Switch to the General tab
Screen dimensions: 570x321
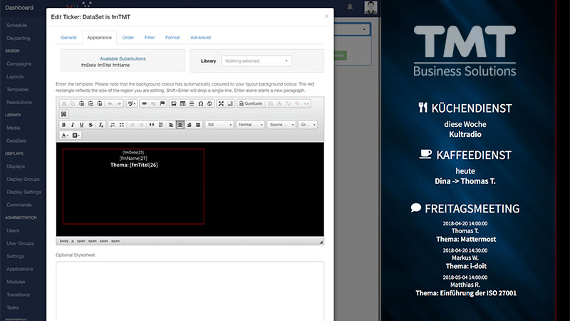[68, 38]
